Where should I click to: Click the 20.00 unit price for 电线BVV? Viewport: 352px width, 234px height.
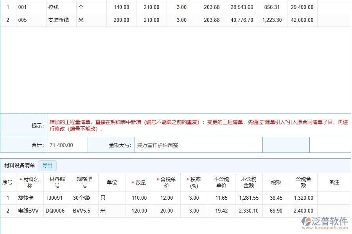point(167,211)
